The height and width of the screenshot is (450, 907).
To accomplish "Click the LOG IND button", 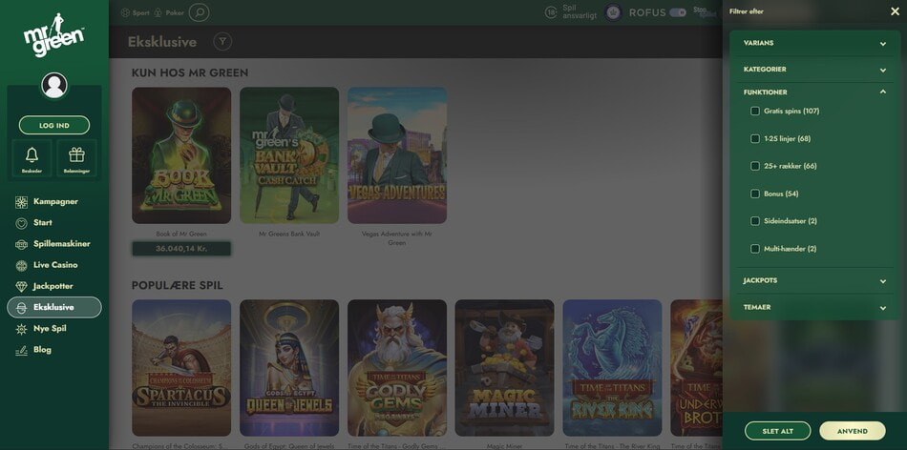I will (54, 125).
